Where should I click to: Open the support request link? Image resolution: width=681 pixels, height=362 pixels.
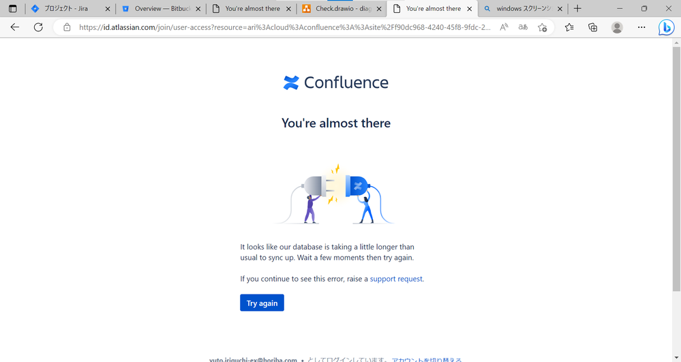(395, 279)
